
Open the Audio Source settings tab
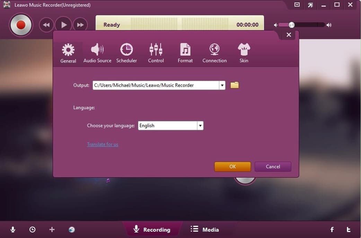click(x=97, y=53)
